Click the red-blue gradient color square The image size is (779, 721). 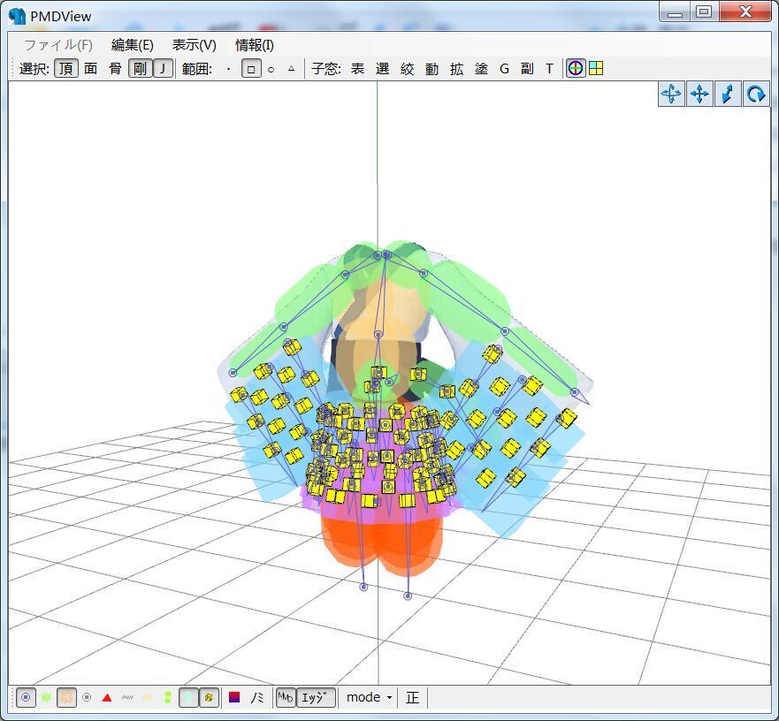point(234,697)
